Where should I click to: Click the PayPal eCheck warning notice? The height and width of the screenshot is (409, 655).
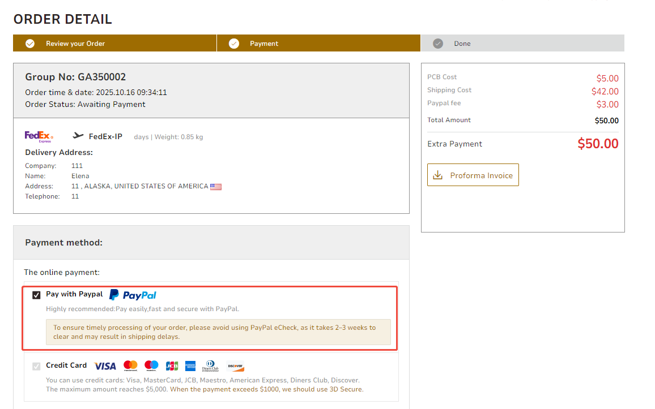click(x=218, y=332)
